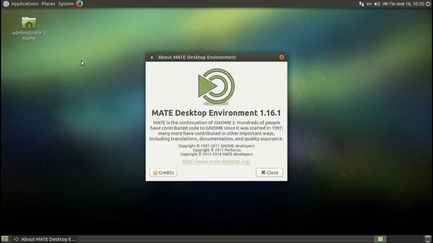This screenshot has height=243, width=433.
Task: Close About dialog with titlebar red button
Action: pos(281,57)
